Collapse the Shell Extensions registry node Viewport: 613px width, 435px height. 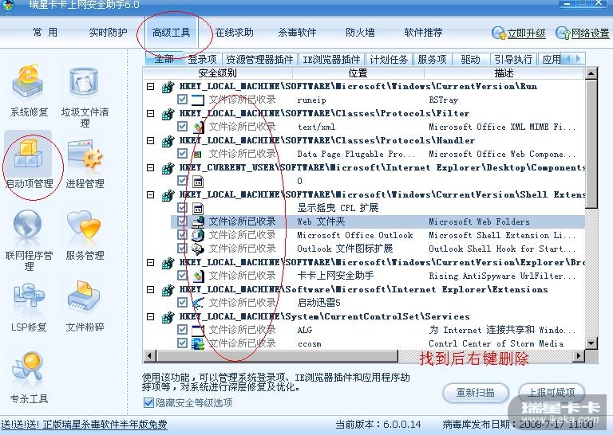coord(151,194)
